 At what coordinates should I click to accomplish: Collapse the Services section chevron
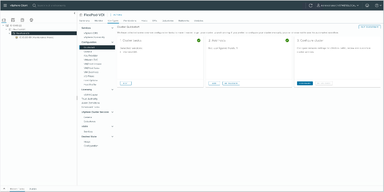pos(112,28)
